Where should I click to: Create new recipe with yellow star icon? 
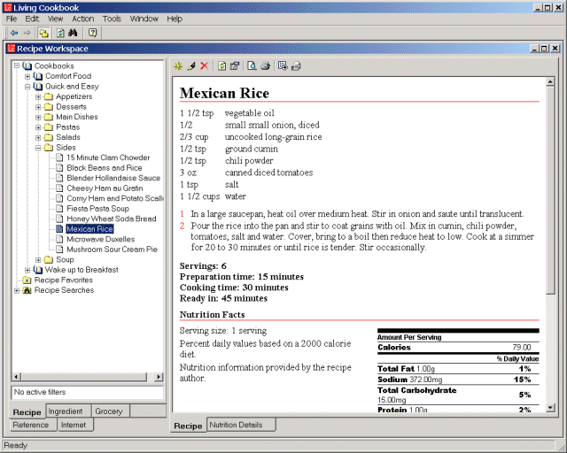[178, 66]
